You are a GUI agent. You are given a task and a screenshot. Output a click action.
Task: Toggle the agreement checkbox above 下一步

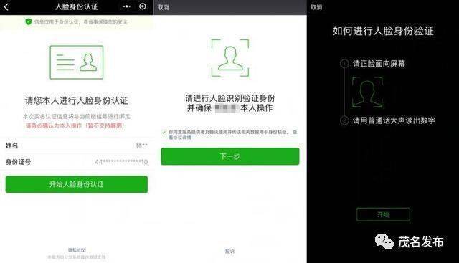pyautogui.click(x=164, y=133)
